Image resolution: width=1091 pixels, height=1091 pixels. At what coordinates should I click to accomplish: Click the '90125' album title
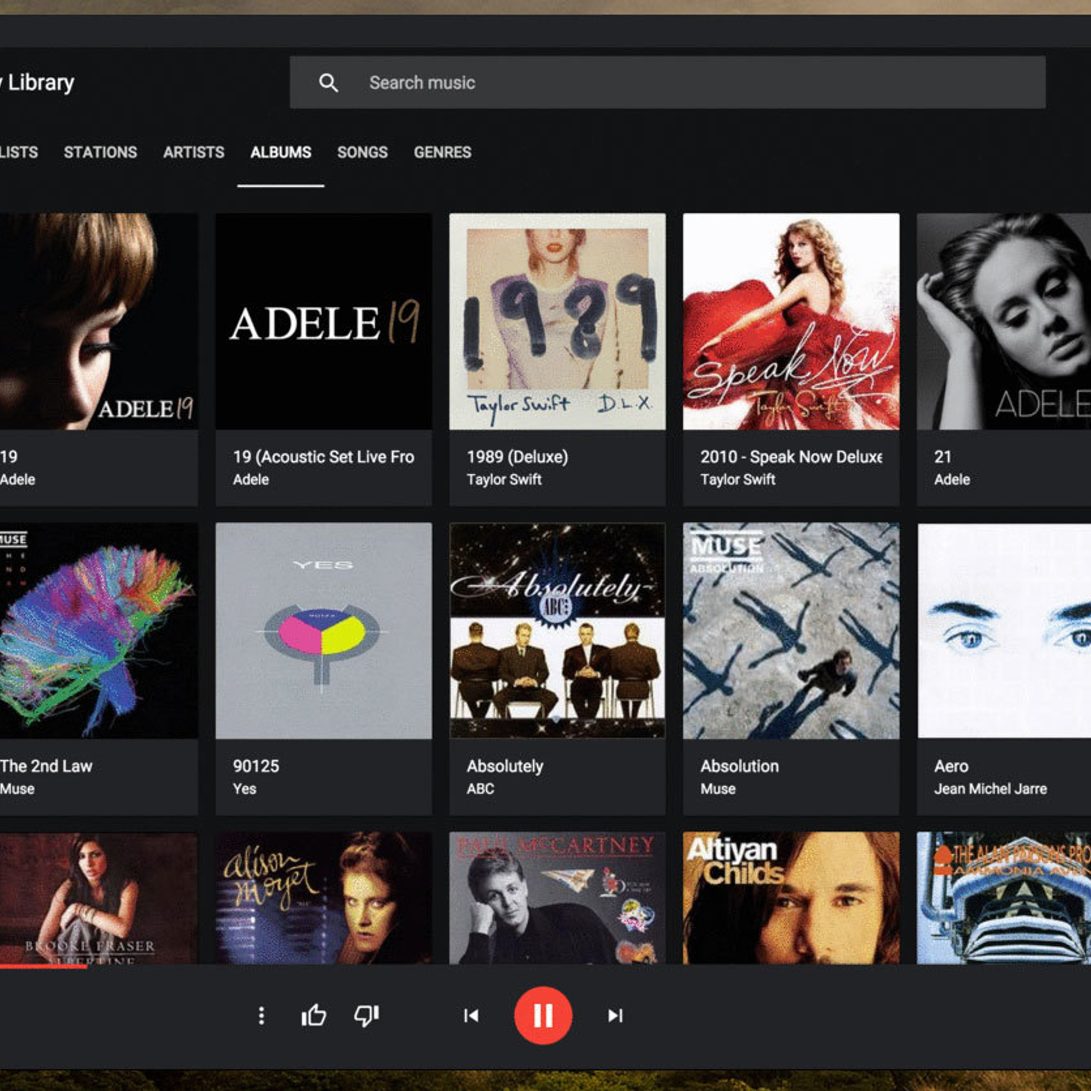tap(256, 766)
